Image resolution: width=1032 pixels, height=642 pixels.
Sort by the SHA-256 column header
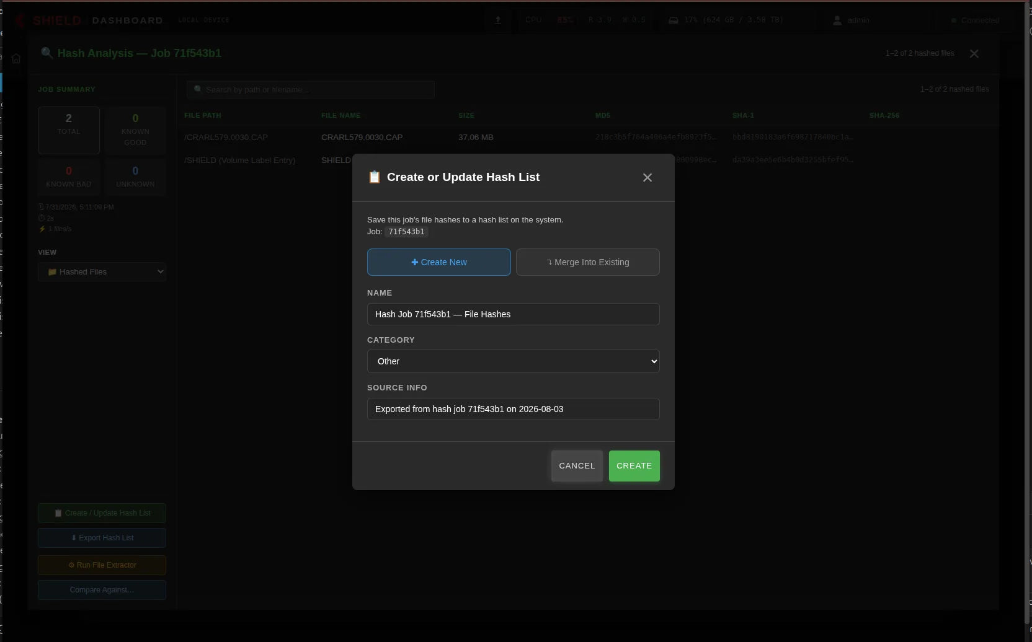click(x=884, y=116)
